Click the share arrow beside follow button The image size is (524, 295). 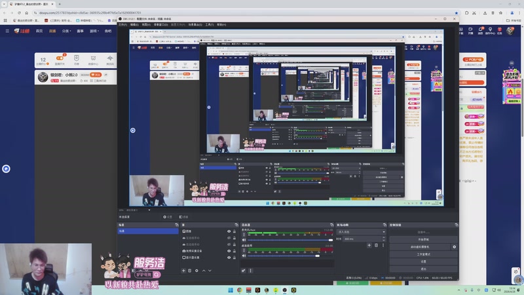(106, 75)
